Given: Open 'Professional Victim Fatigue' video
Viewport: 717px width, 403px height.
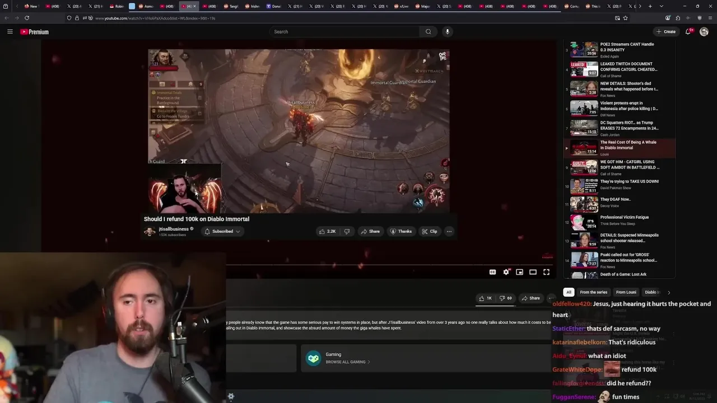Looking at the screenshot, I should click(624, 217).
